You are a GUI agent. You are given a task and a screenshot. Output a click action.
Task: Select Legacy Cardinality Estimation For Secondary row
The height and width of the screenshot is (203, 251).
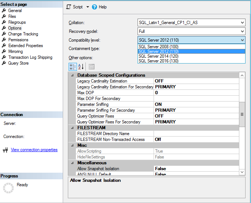(x=157, y=87)
